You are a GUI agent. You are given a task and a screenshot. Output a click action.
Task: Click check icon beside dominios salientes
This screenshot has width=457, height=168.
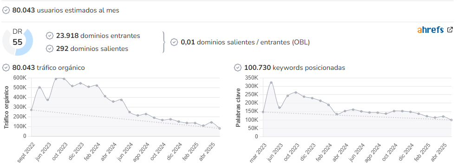(x=50, y=49)
